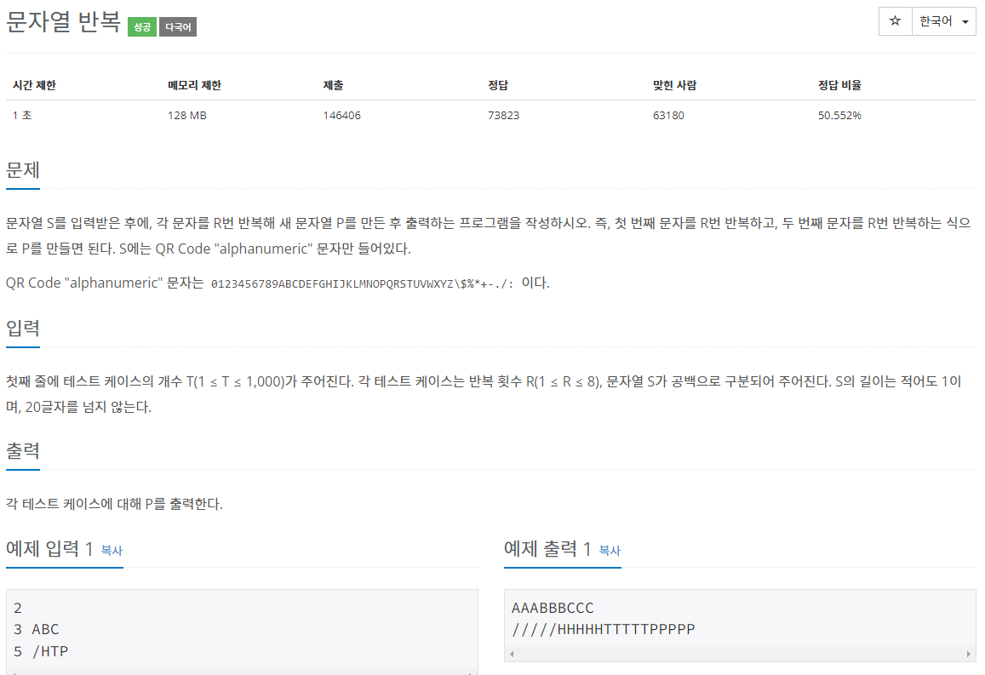The height and width of the screenshot is (675, 985).
Task: Click the line '3 ABC' in example input
Action: coord(37,629)
